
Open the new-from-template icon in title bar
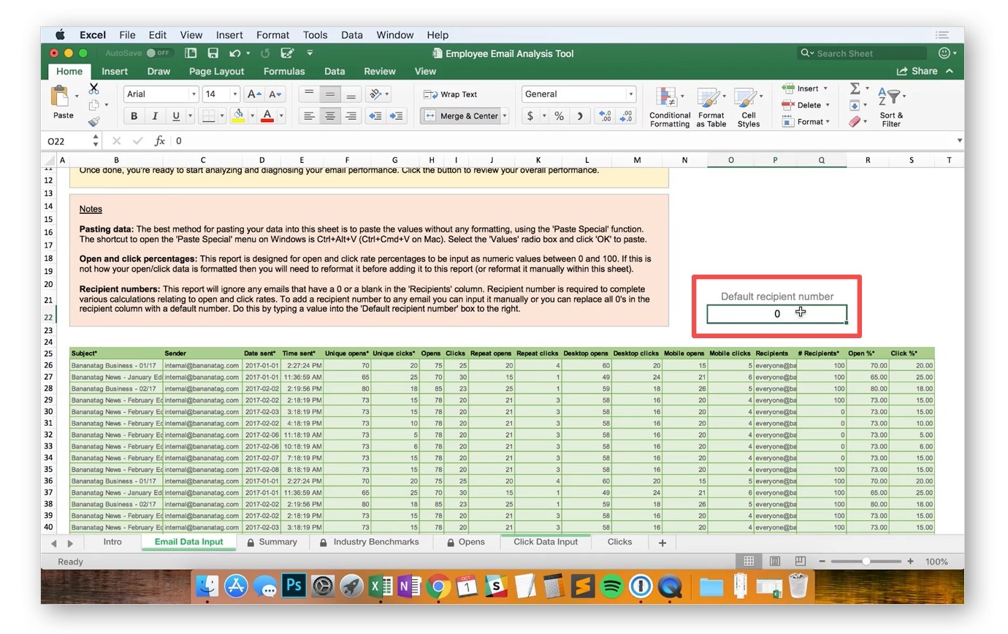tap(191, 53)
